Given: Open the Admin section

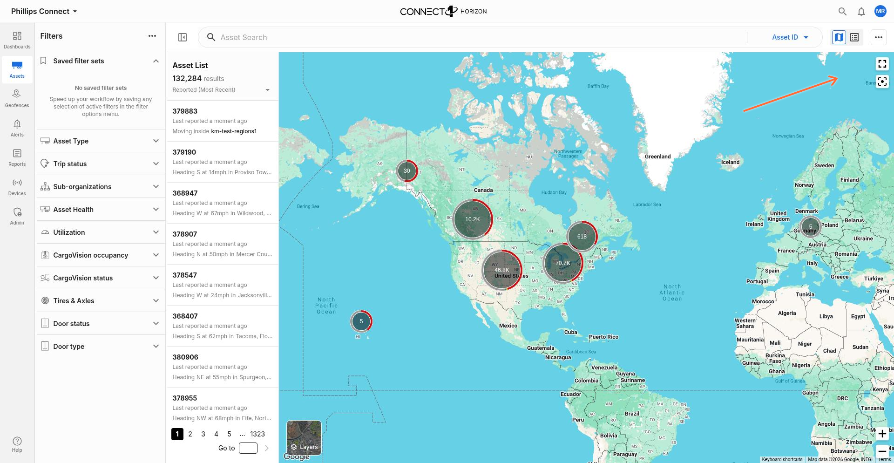Looking at the screenshot, I should (x=17, y=216).
